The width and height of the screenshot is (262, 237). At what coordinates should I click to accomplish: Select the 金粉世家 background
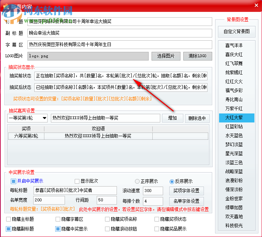point(237,198)
